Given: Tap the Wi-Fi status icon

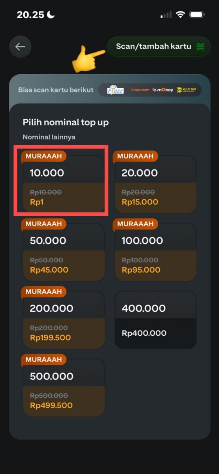Looking at the screenshot, I should (181, 15).
